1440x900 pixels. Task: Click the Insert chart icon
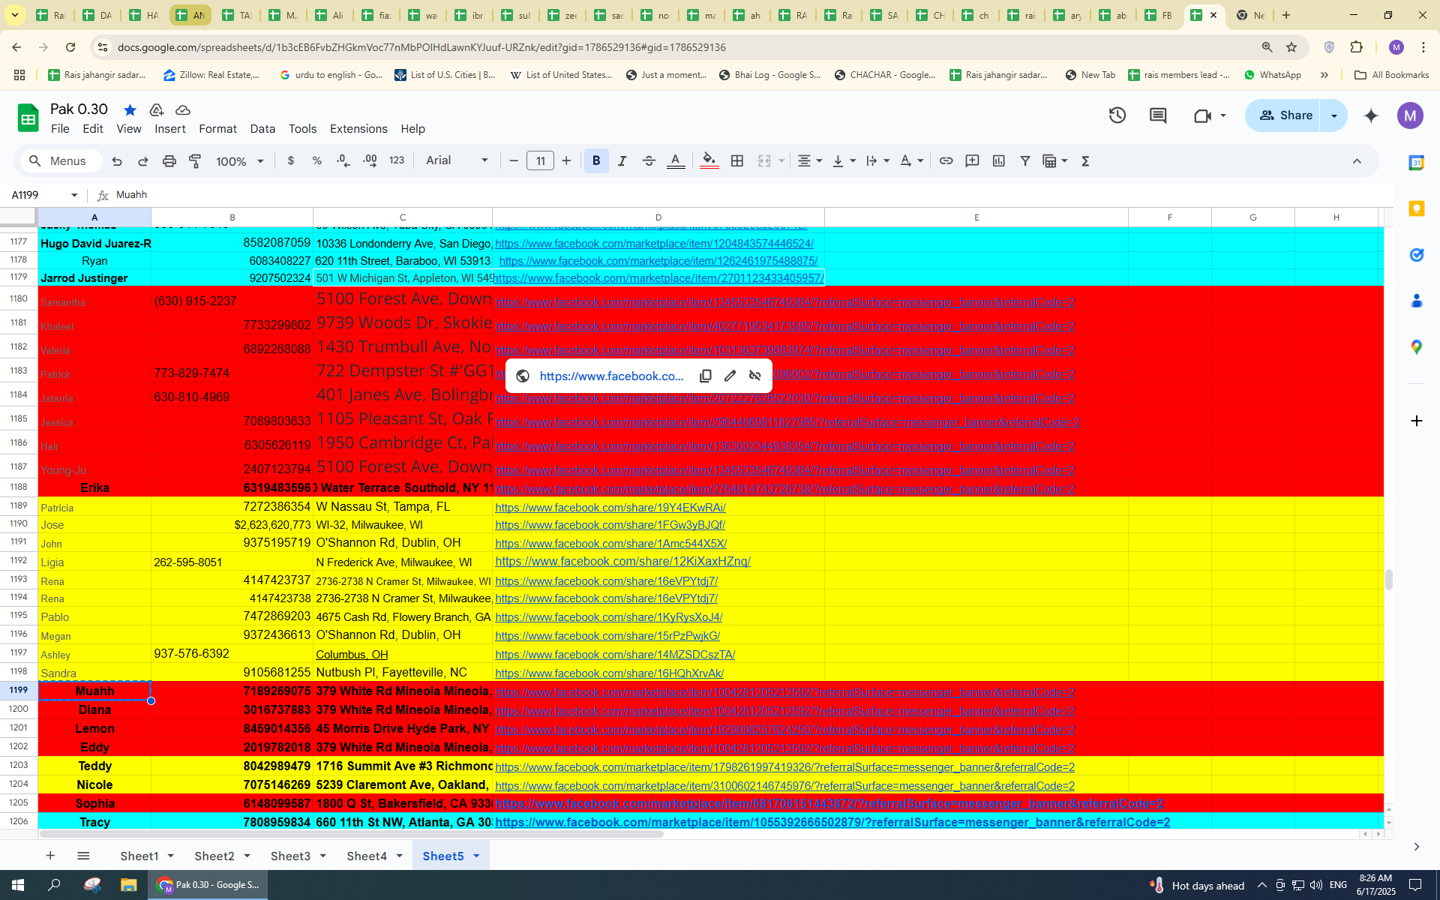click(x=998, y=161)
